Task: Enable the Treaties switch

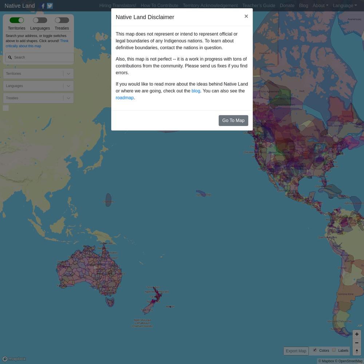Action: 62,20
